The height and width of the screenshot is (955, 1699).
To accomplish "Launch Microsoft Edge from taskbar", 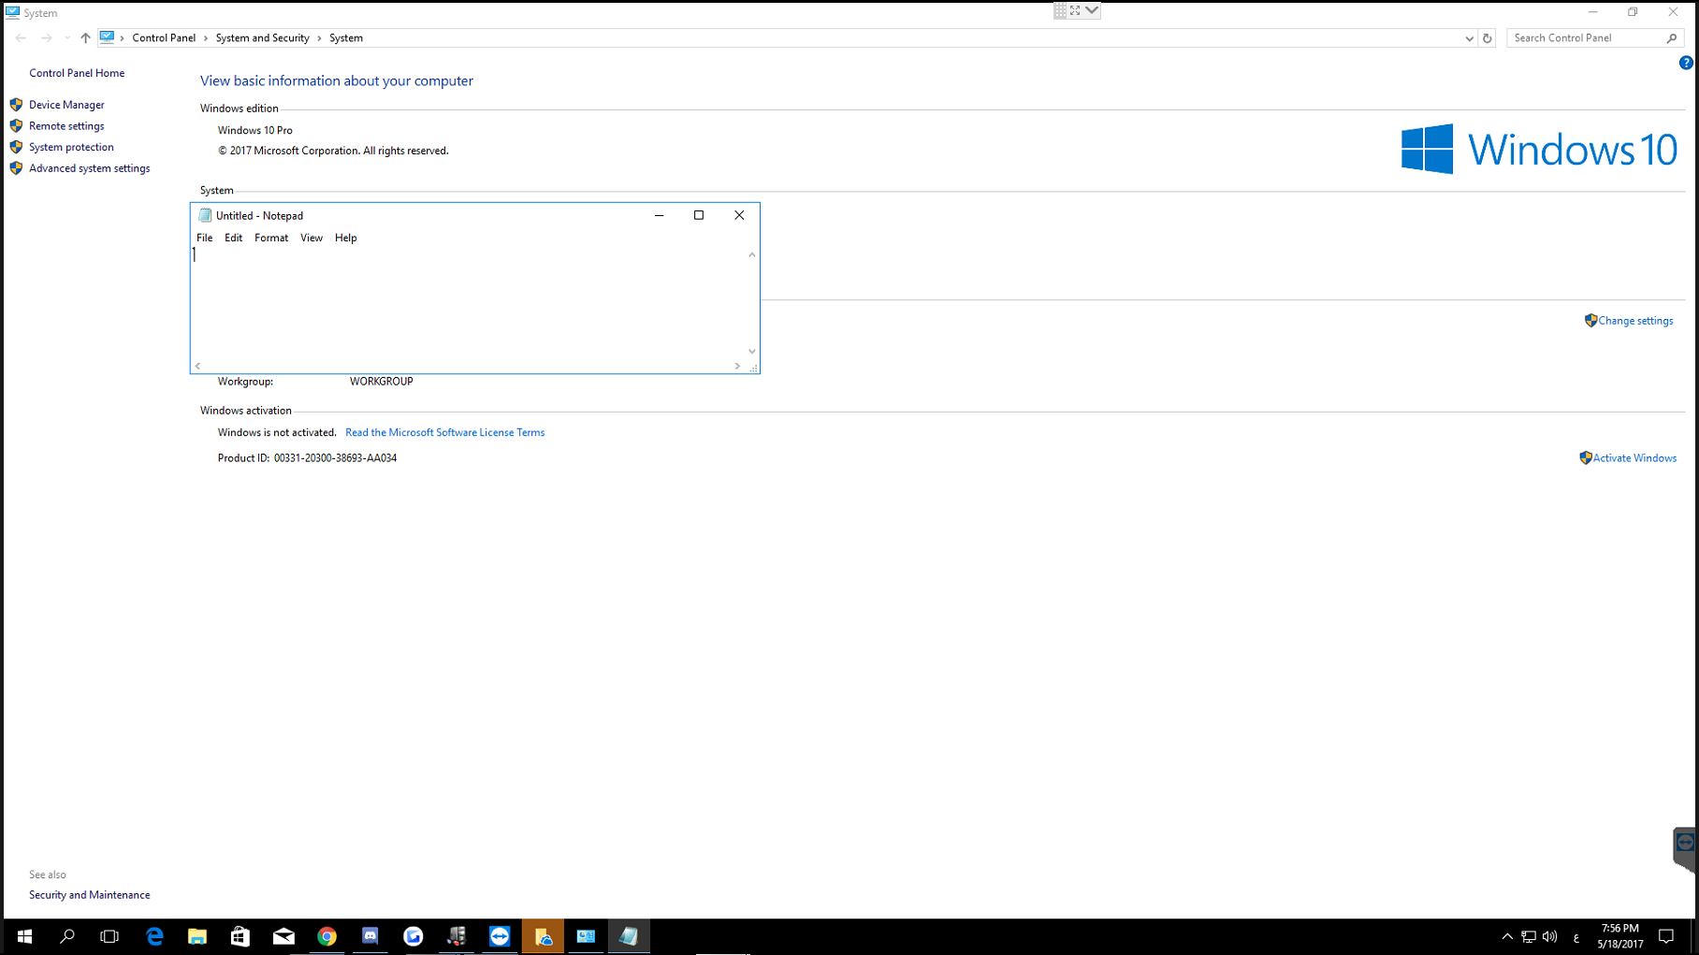I will coord(154,936).
